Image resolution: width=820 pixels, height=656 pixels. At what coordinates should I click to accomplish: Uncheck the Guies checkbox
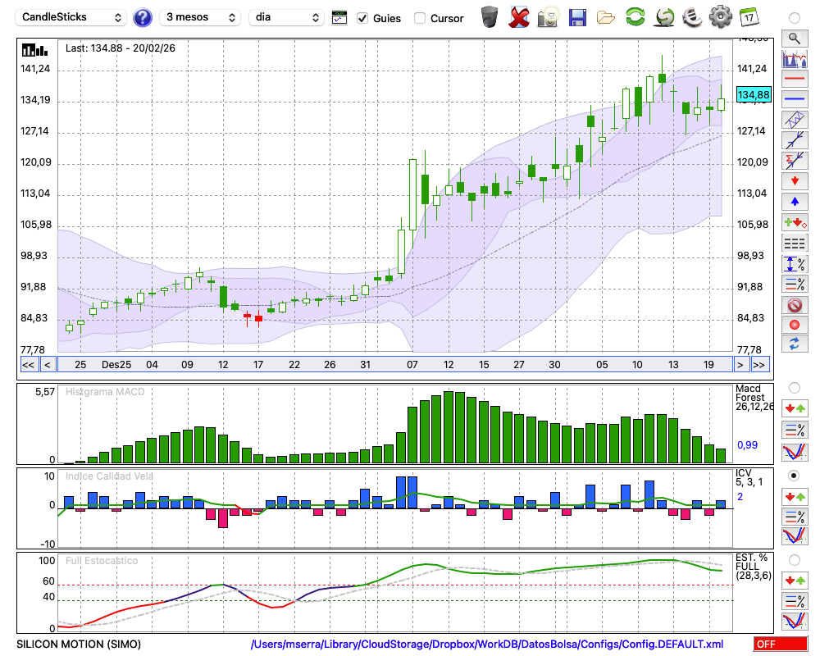click(362, 18)
